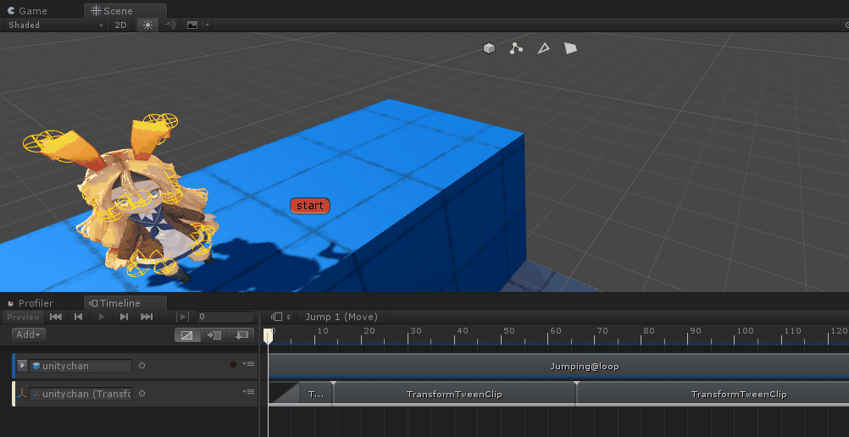Click the white flag-shaped icon in scene view

click(x=571, y=48)
